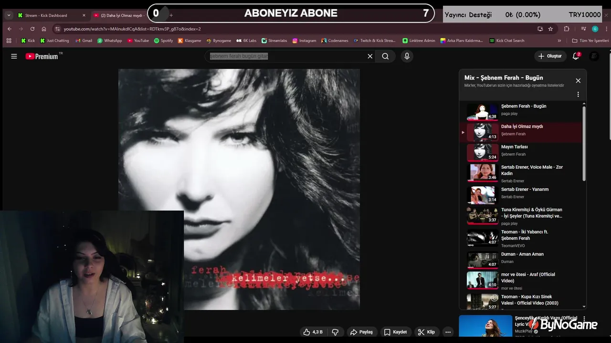Image resolution: width=611 pixels, height=343 pixels.
Task: Open the Spotify bookmark
Action: [x=163, y=40]
